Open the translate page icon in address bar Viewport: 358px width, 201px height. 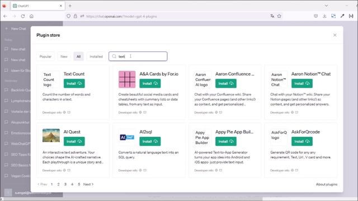tap(272, 16)
